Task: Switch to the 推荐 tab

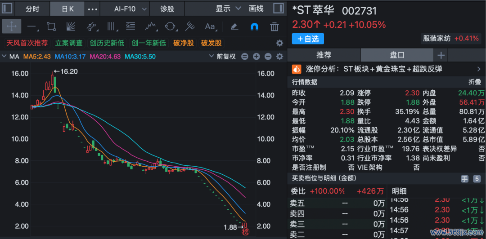Action: point(324,55)
